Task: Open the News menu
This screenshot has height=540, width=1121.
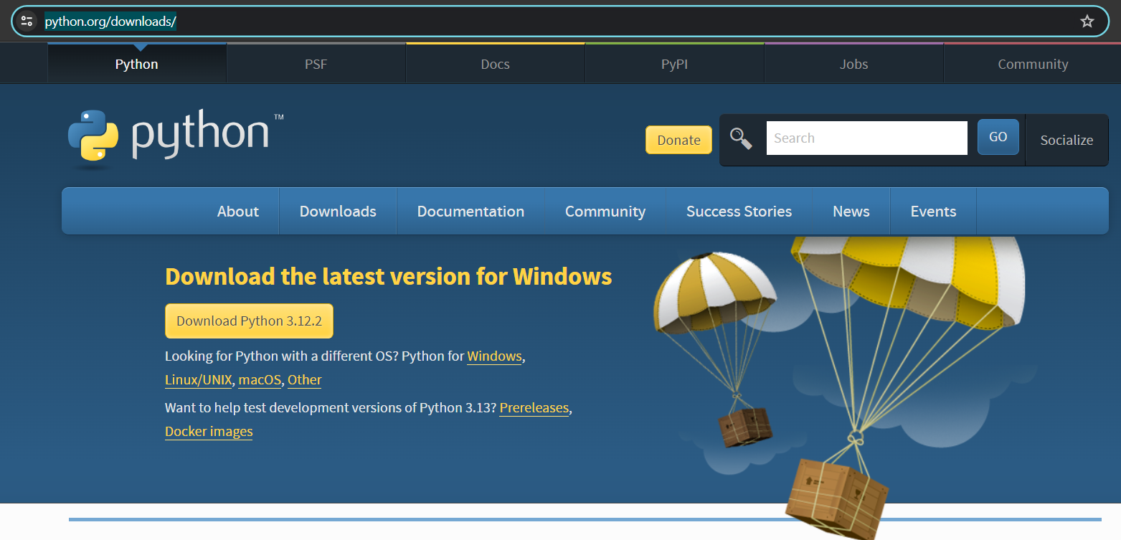Action: click(x=851, y=212)
